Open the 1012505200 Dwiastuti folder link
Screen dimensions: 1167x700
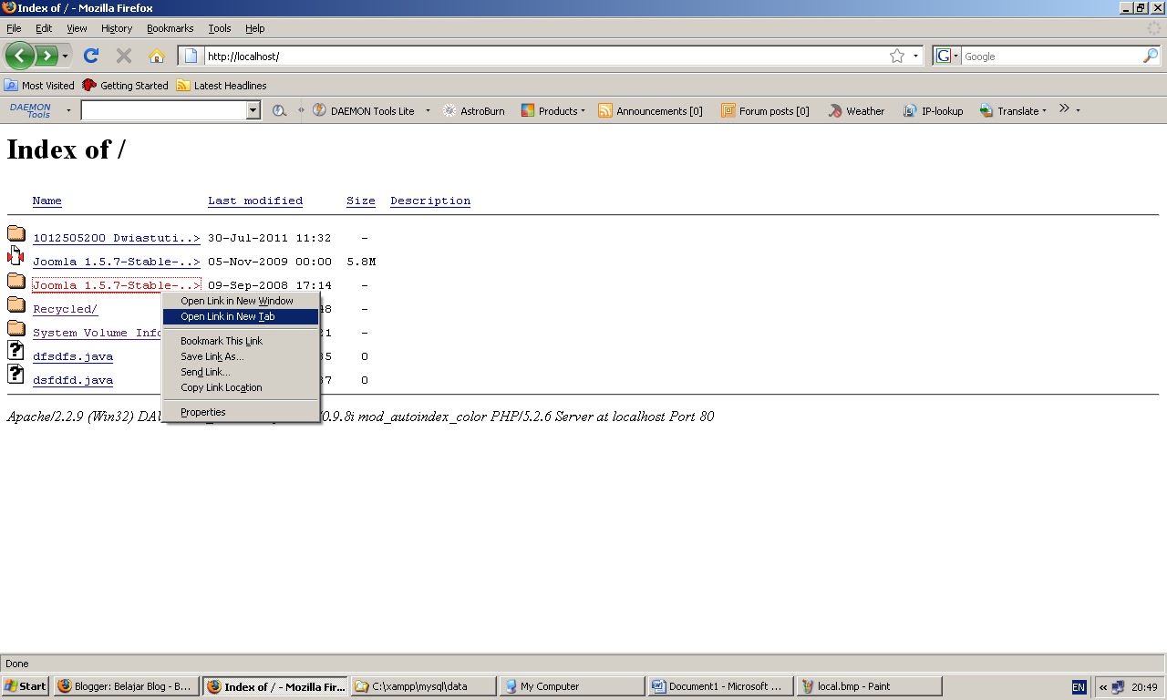tap(117, 238)
